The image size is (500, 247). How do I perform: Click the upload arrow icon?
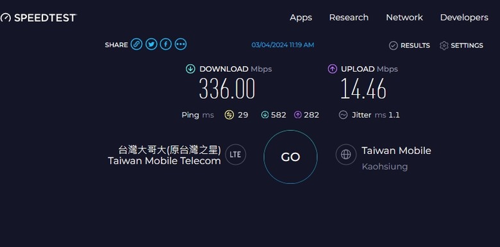click(332, 69)
